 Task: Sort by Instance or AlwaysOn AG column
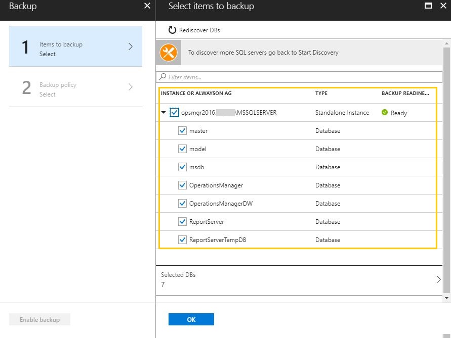(196, 93)
